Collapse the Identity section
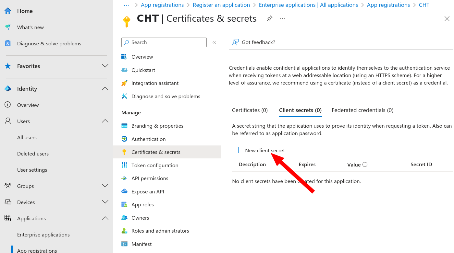This screenshot has height=253, width=454. click(105, 88)
